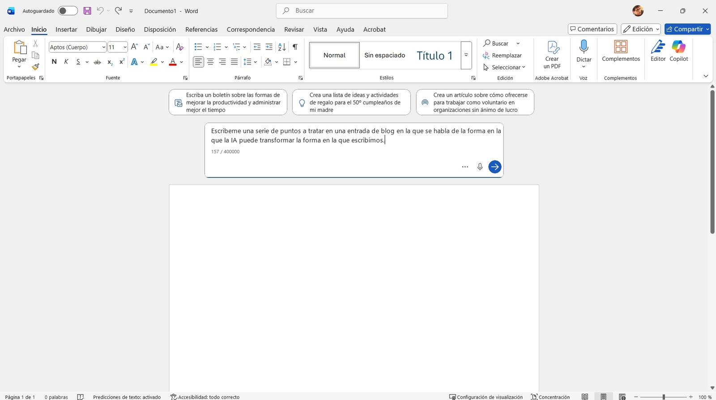Open more options ellipsis in prompt box

[465, 167]
